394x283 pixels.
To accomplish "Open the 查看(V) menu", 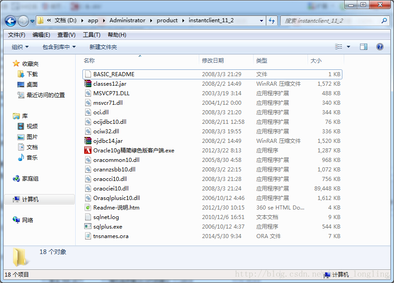I will click(66, 35).
